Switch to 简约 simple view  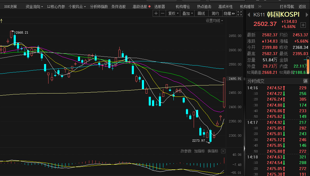pos(215,13)
